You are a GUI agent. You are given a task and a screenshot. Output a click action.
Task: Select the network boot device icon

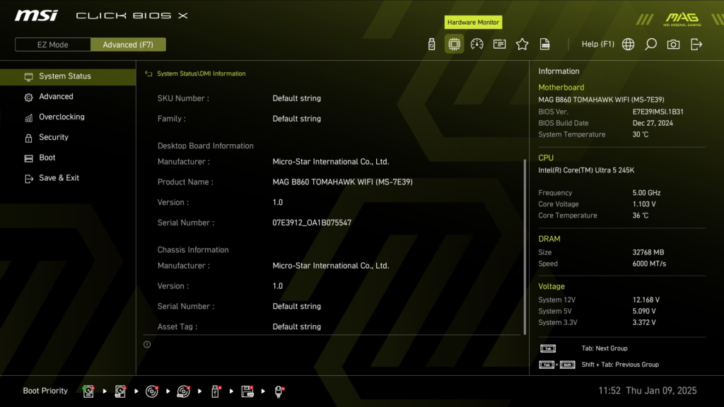click(279, 391)
